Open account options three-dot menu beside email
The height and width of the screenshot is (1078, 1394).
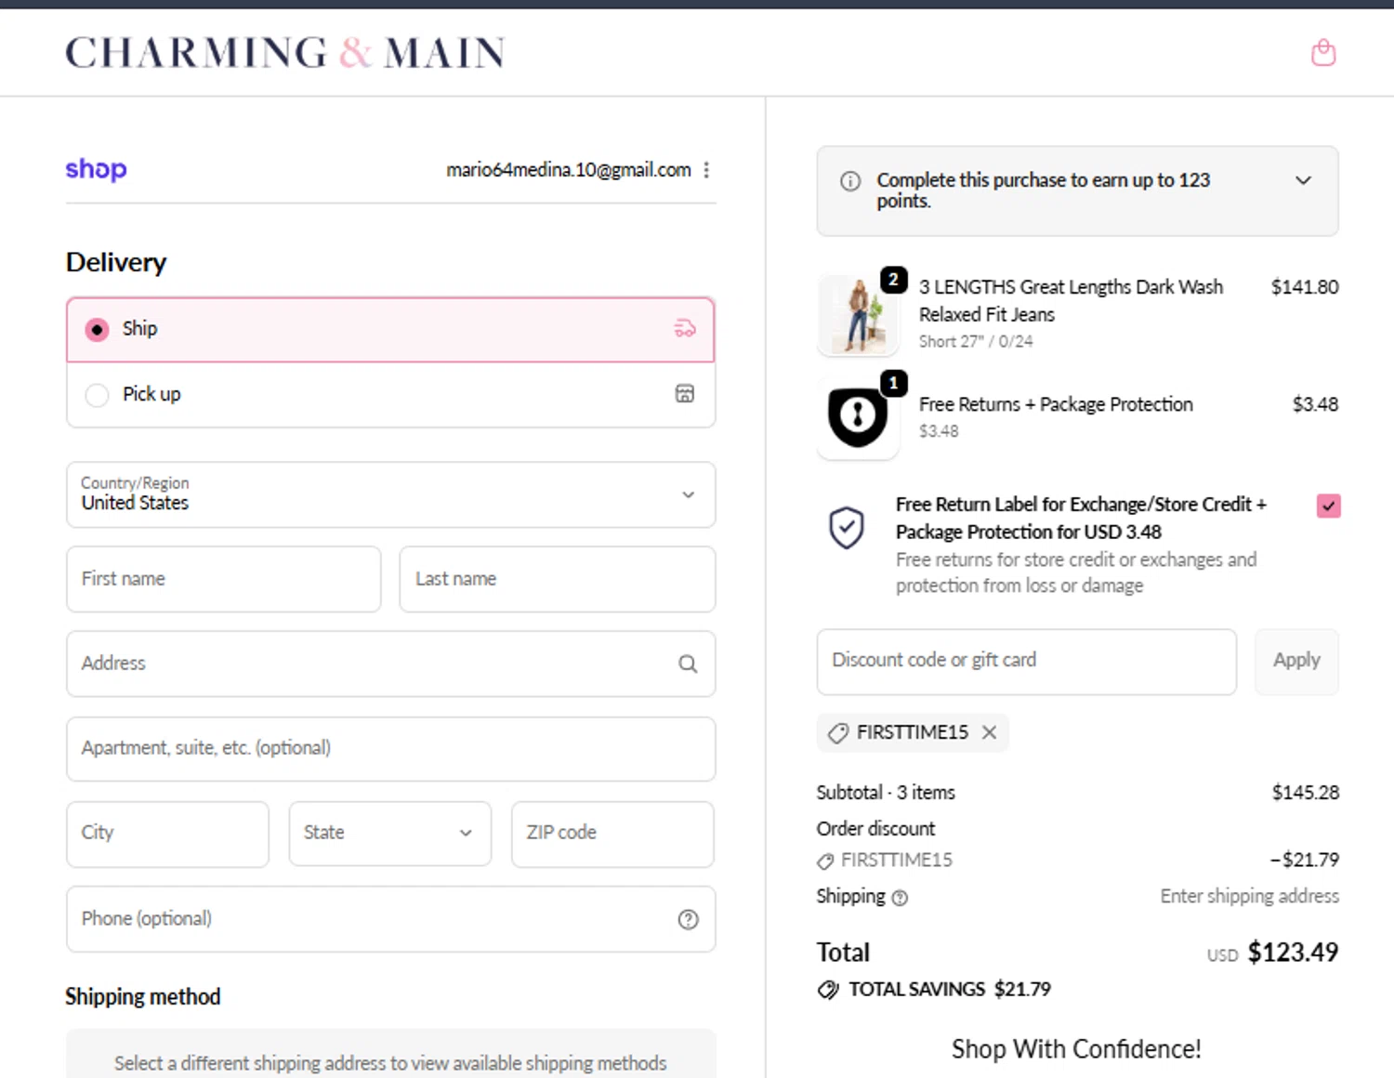tap(706, 170)
